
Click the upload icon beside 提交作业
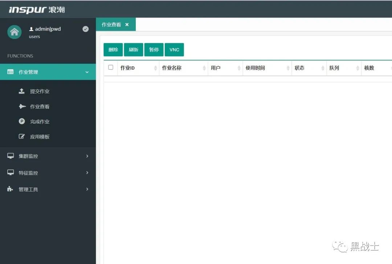tap(22, 91)
